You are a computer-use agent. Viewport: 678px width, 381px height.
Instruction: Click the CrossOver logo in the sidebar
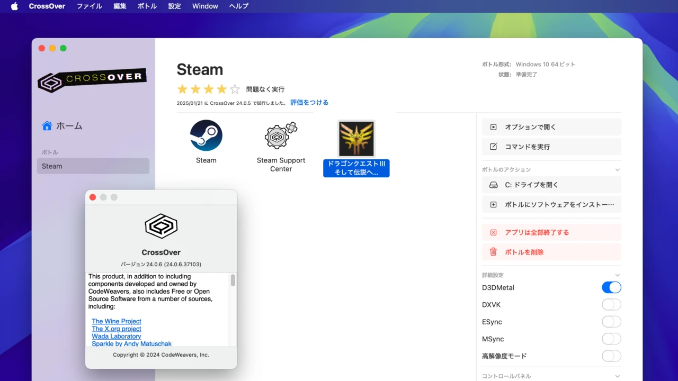[x=92, y=80]
